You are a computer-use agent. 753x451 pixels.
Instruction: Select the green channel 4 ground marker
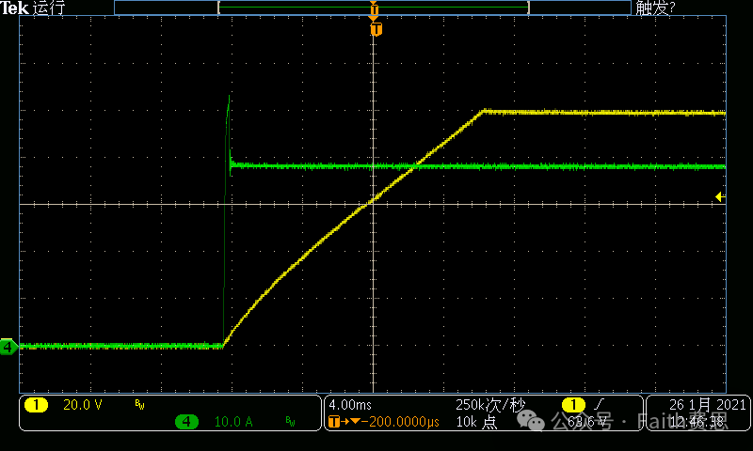tap(8, 347)
